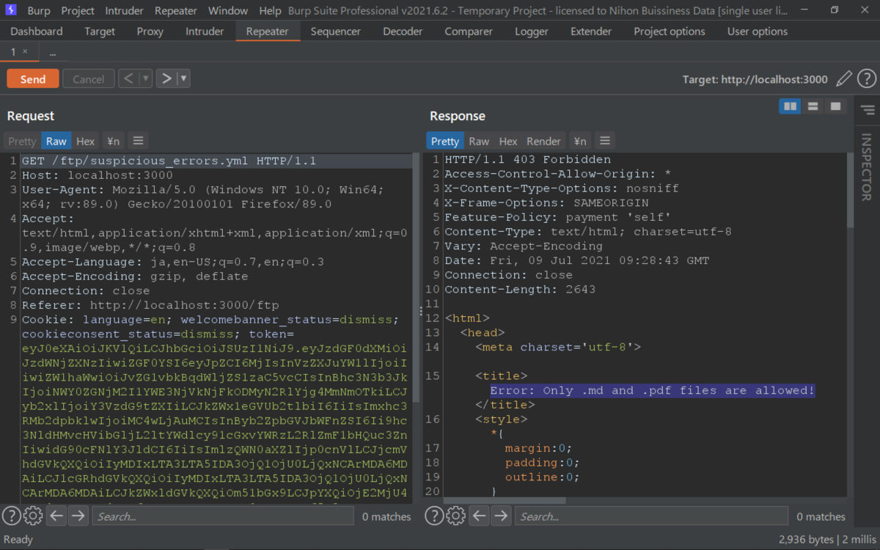This screenshot has height=550, width=880.
Task: Switch to the Extender tab
Action: coord(591,32)
